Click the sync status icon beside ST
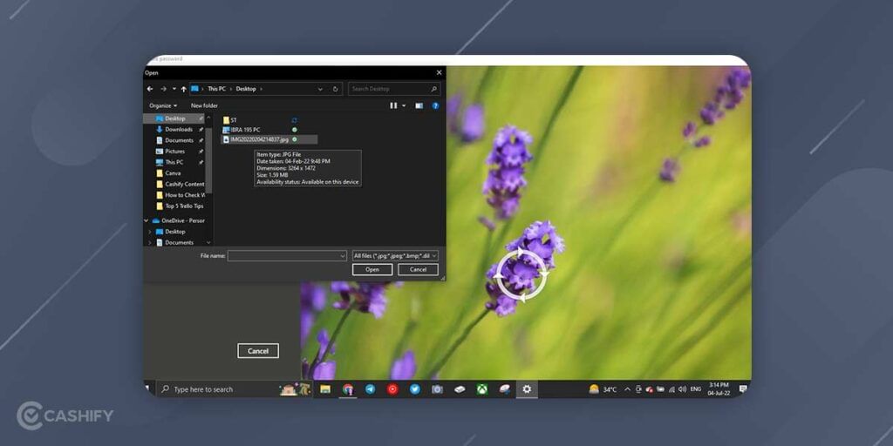This screenshot has width=893, height=446. pyautogui.click(x=295, y=120)
